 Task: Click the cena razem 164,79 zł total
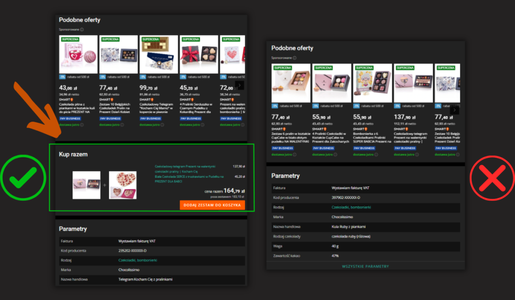coord(225,190)
